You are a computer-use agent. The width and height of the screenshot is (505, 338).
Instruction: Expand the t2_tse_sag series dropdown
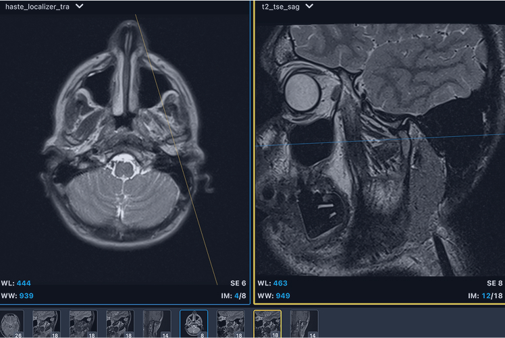pos(309,7)
